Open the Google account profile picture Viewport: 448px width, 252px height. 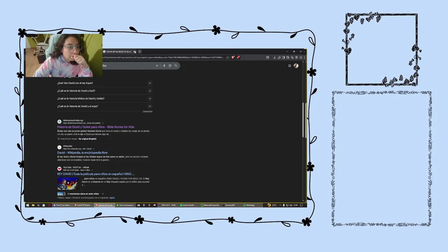click(x=296, y=65)
